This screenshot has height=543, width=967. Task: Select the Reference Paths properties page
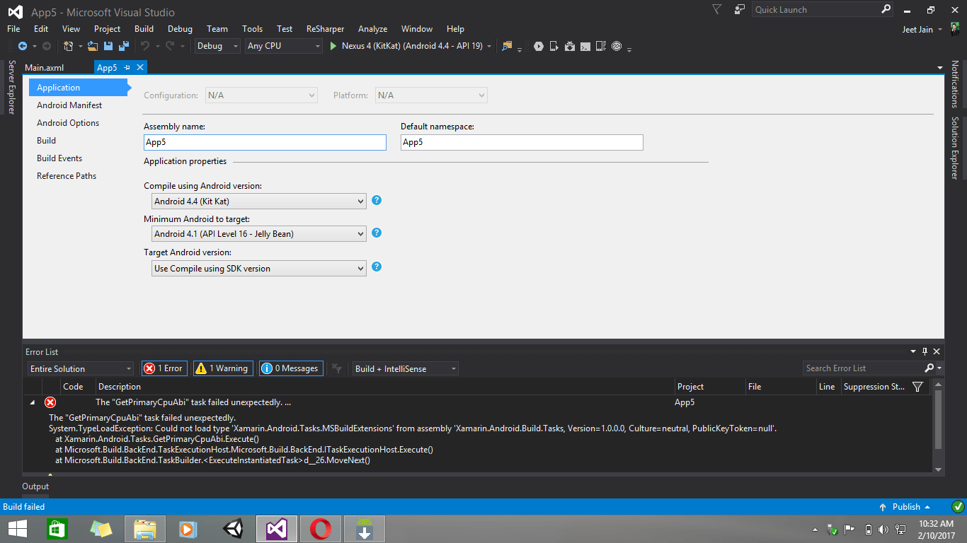click(x=67, y=176)
